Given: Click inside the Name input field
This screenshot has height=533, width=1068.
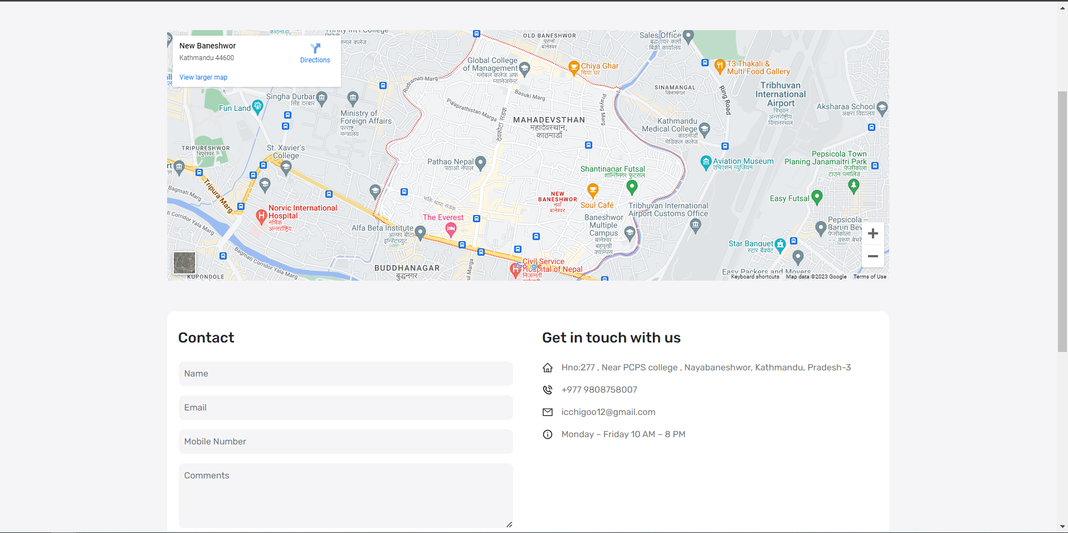Looking at the screenshot, I should 345,374.
